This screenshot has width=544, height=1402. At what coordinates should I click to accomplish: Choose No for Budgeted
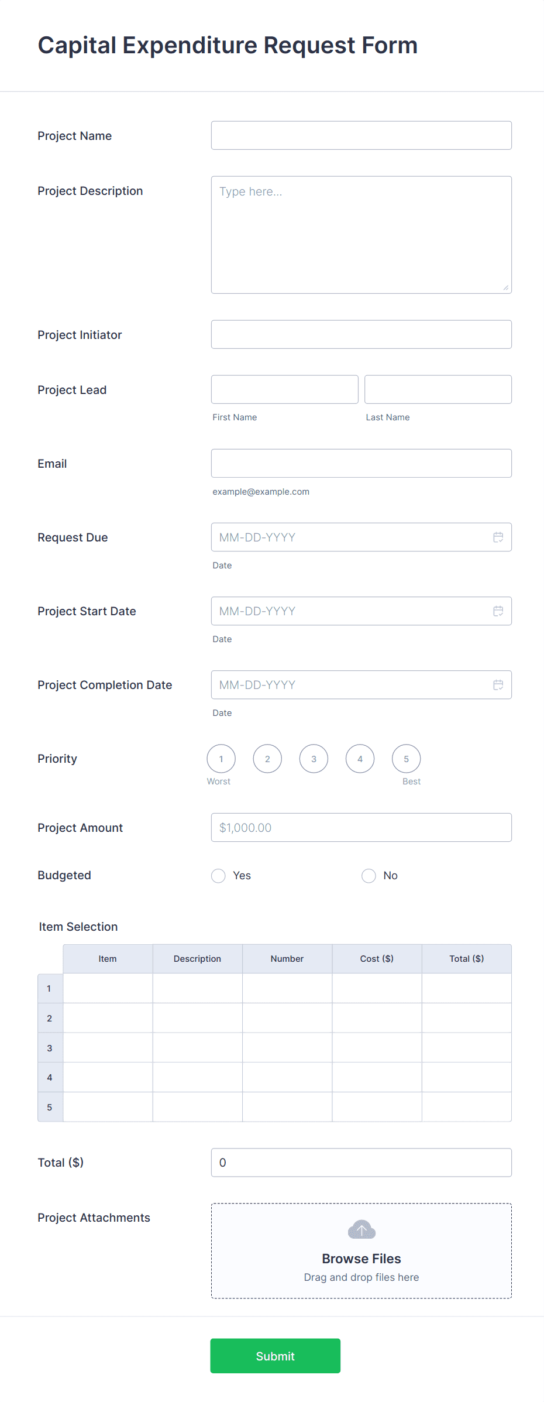point(369,875)
